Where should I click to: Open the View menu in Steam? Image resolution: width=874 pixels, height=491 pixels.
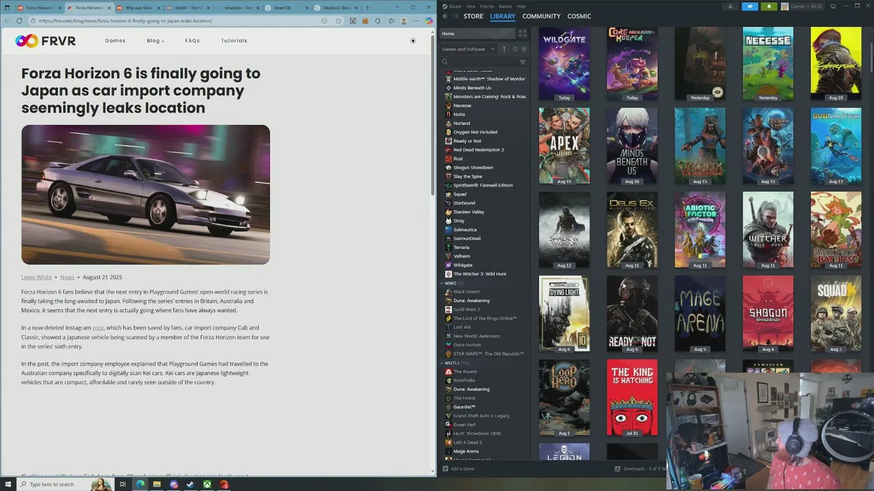click(x=470, y=6)
